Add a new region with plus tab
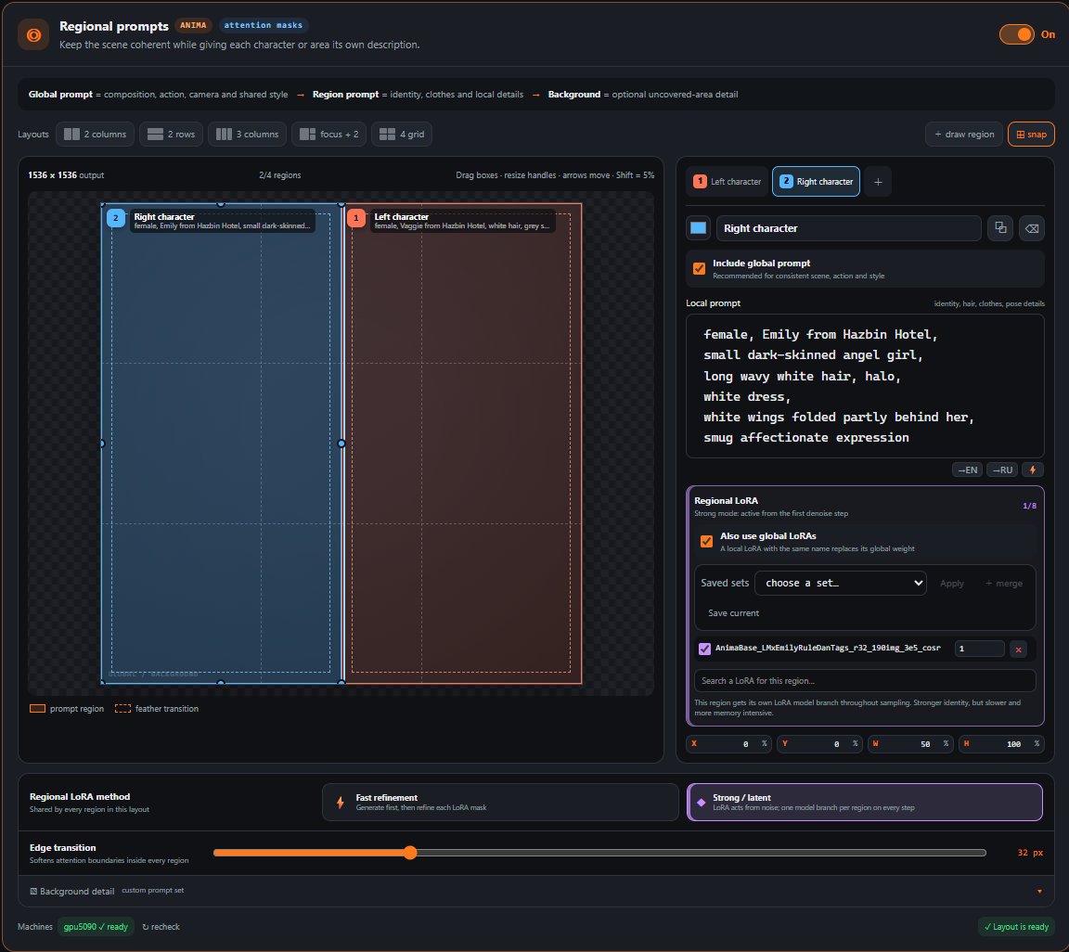This screenshot has width=1069, height=952. 878,182
